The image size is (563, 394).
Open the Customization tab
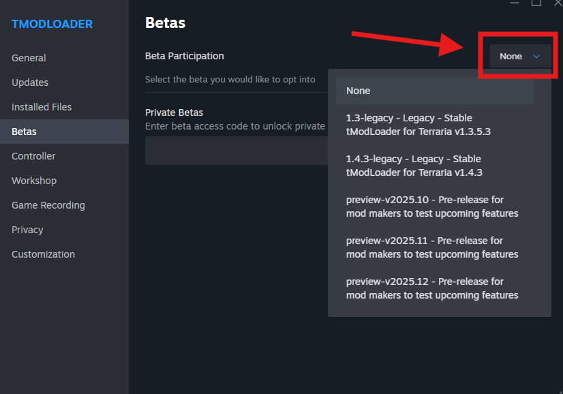click(43, 254)
